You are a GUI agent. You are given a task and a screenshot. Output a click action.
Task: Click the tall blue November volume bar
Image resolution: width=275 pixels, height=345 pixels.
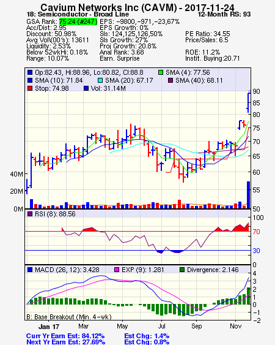[x=249, y=195]
